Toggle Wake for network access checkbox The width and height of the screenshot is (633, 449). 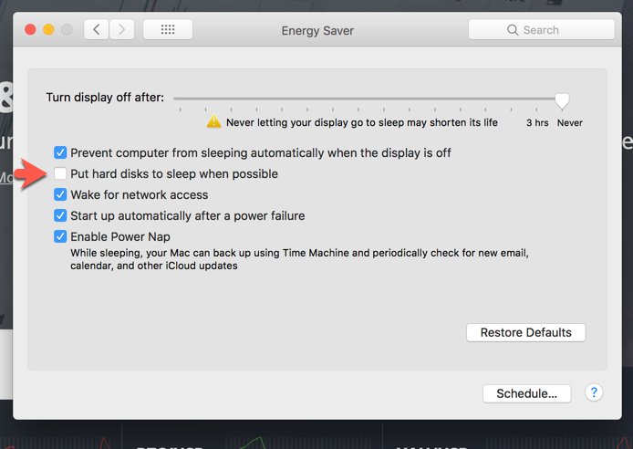click(60, 194)
